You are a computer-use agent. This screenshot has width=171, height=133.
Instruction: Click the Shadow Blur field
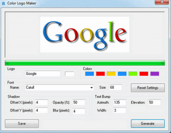tap(79, 111)
